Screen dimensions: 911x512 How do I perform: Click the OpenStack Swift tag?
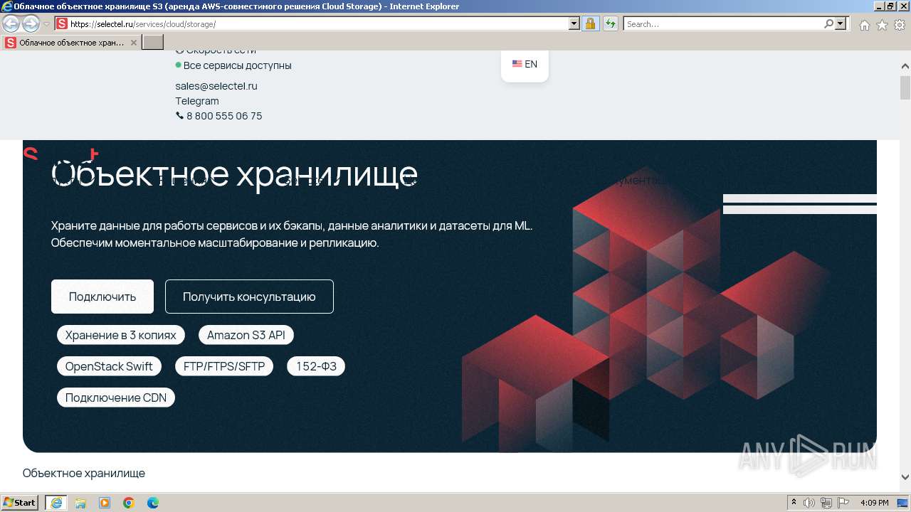click(109, 366)
